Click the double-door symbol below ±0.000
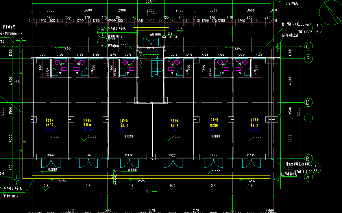 tap(151, 42)
